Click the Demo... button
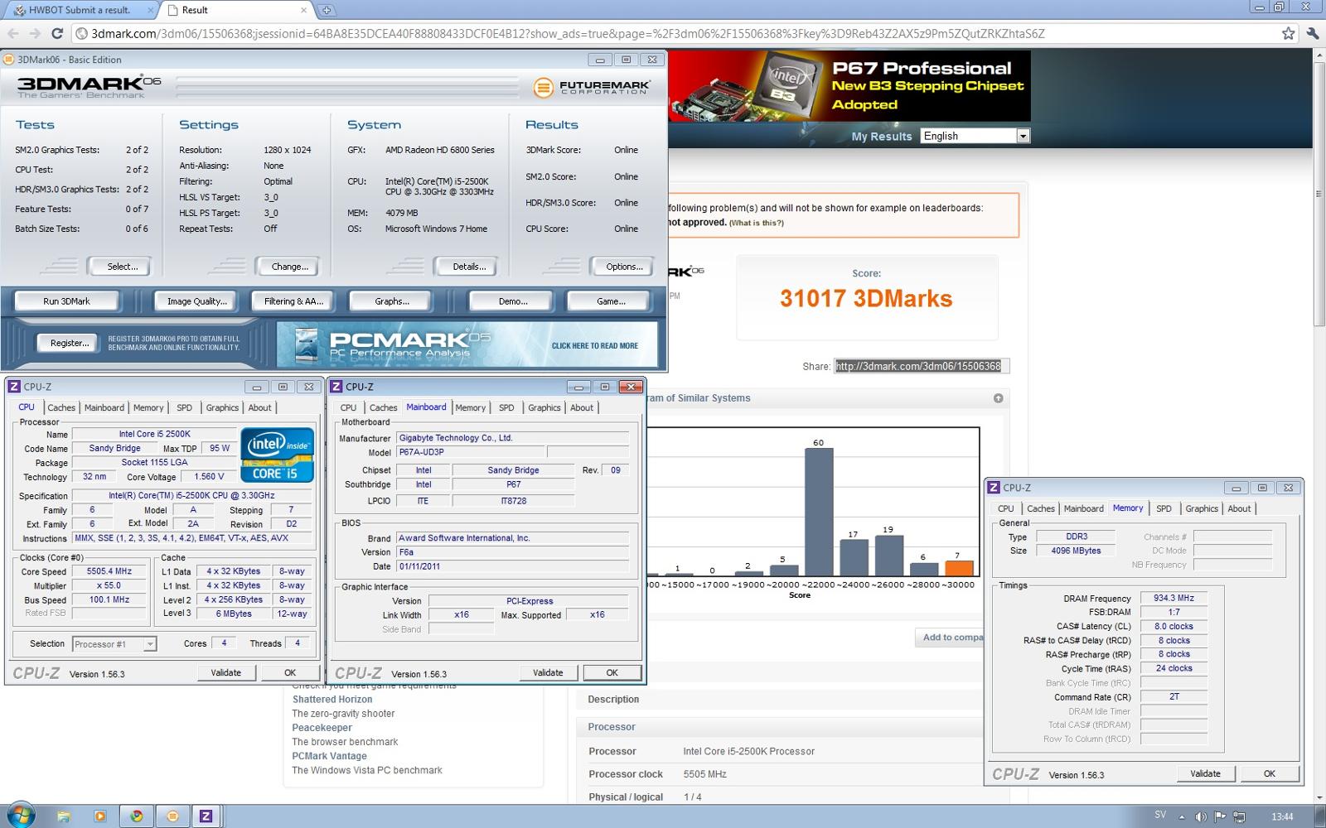This screenshot has height=828, width=1326. tap(513, 301)
